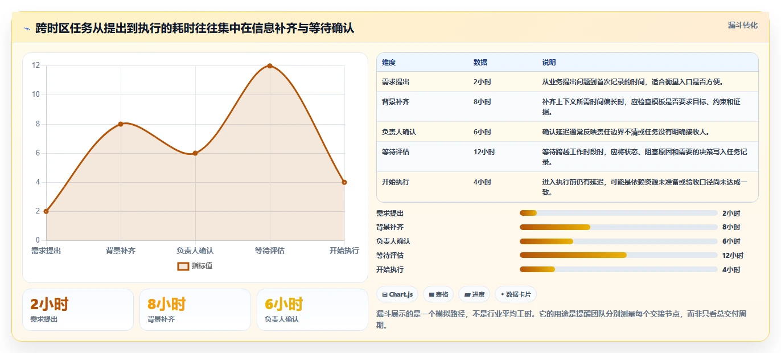Click the 8小时 value beside the 背景补齐 bar
The height and width of the screenshot is (353, 781).
coord(731,227)
